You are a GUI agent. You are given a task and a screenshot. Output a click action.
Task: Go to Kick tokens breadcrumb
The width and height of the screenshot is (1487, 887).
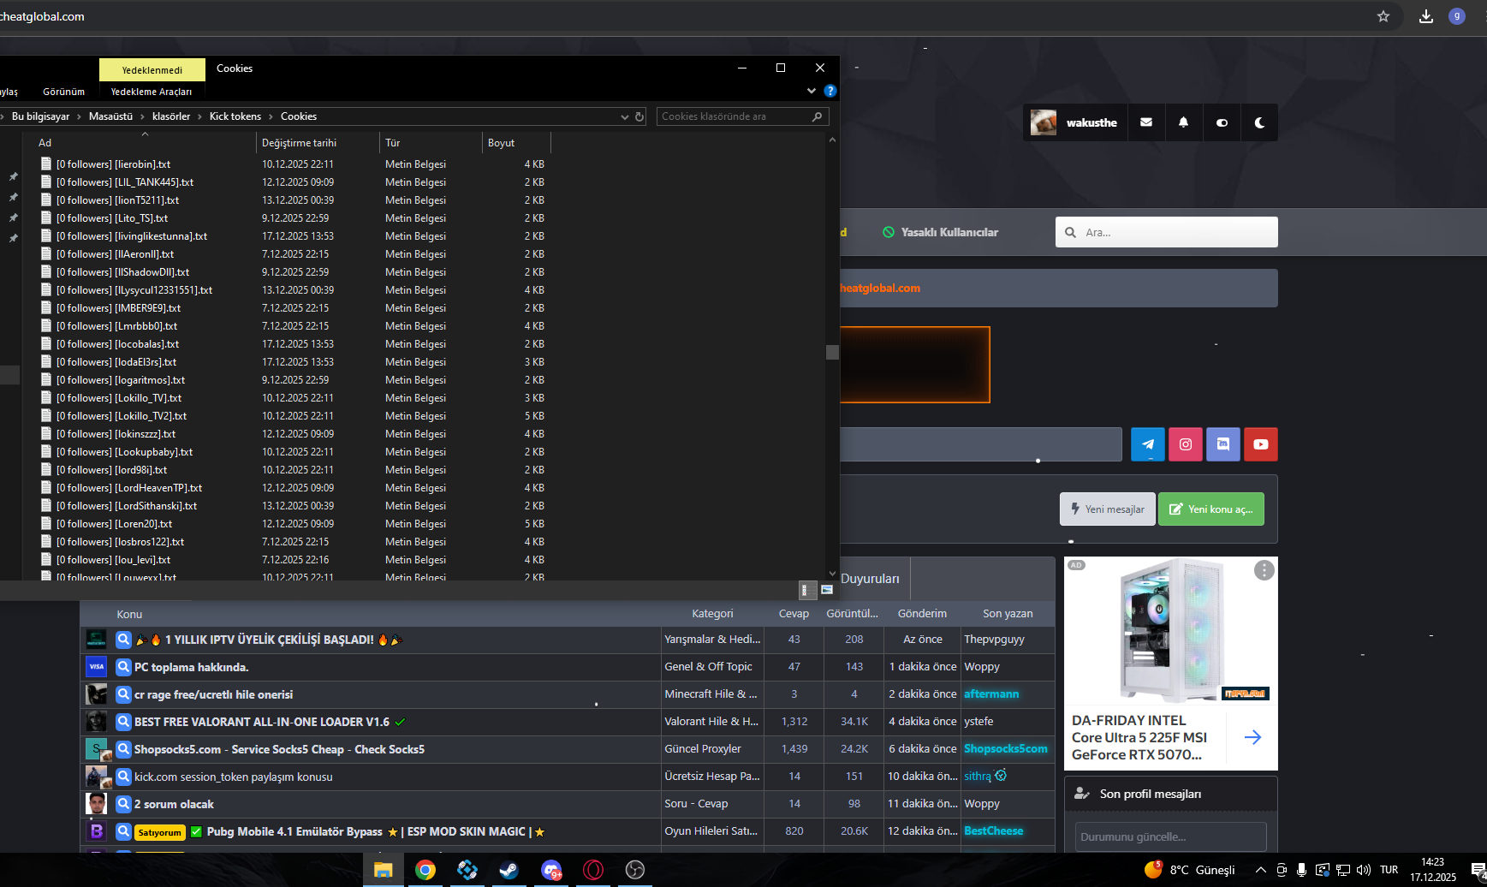coord(235,116)
